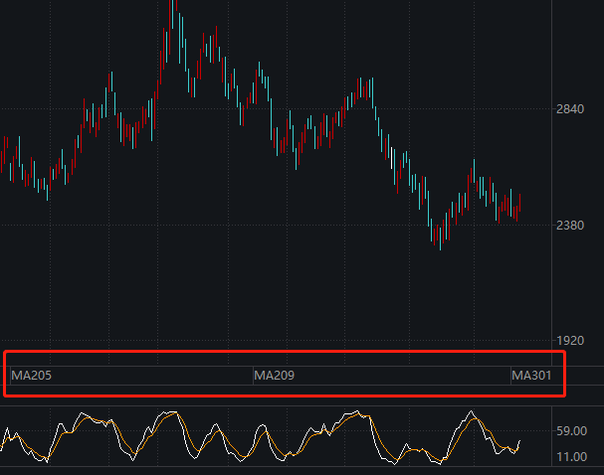The height and width of the screenshot is (475, 604).
Task: Click the lowest candlestick near 2380
Action: [440, 238]
